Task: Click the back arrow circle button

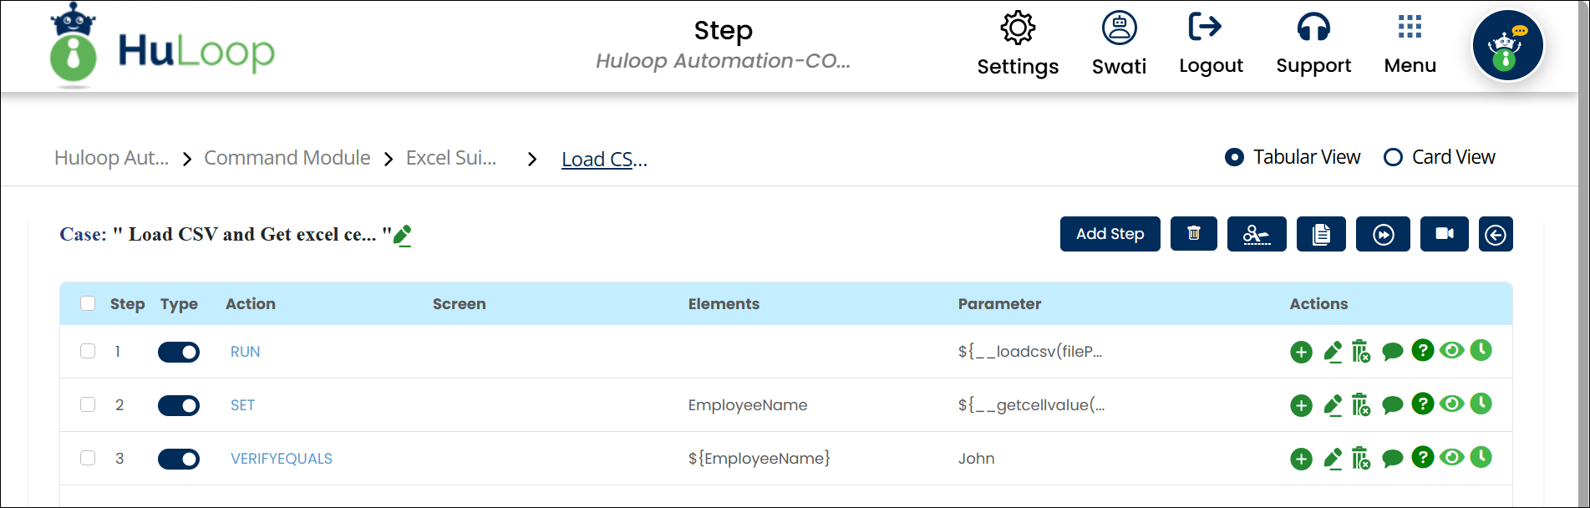Action: pyautogui.click(x=1495, y=235)
